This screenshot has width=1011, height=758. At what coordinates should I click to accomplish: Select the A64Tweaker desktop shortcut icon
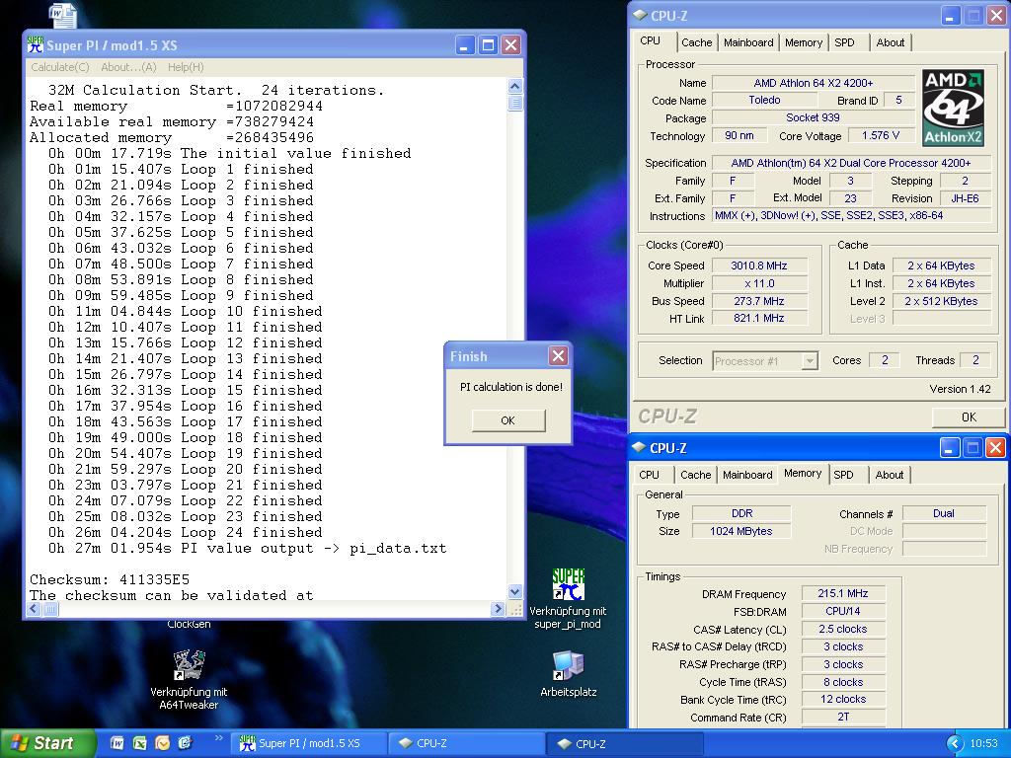click(189, 665)
